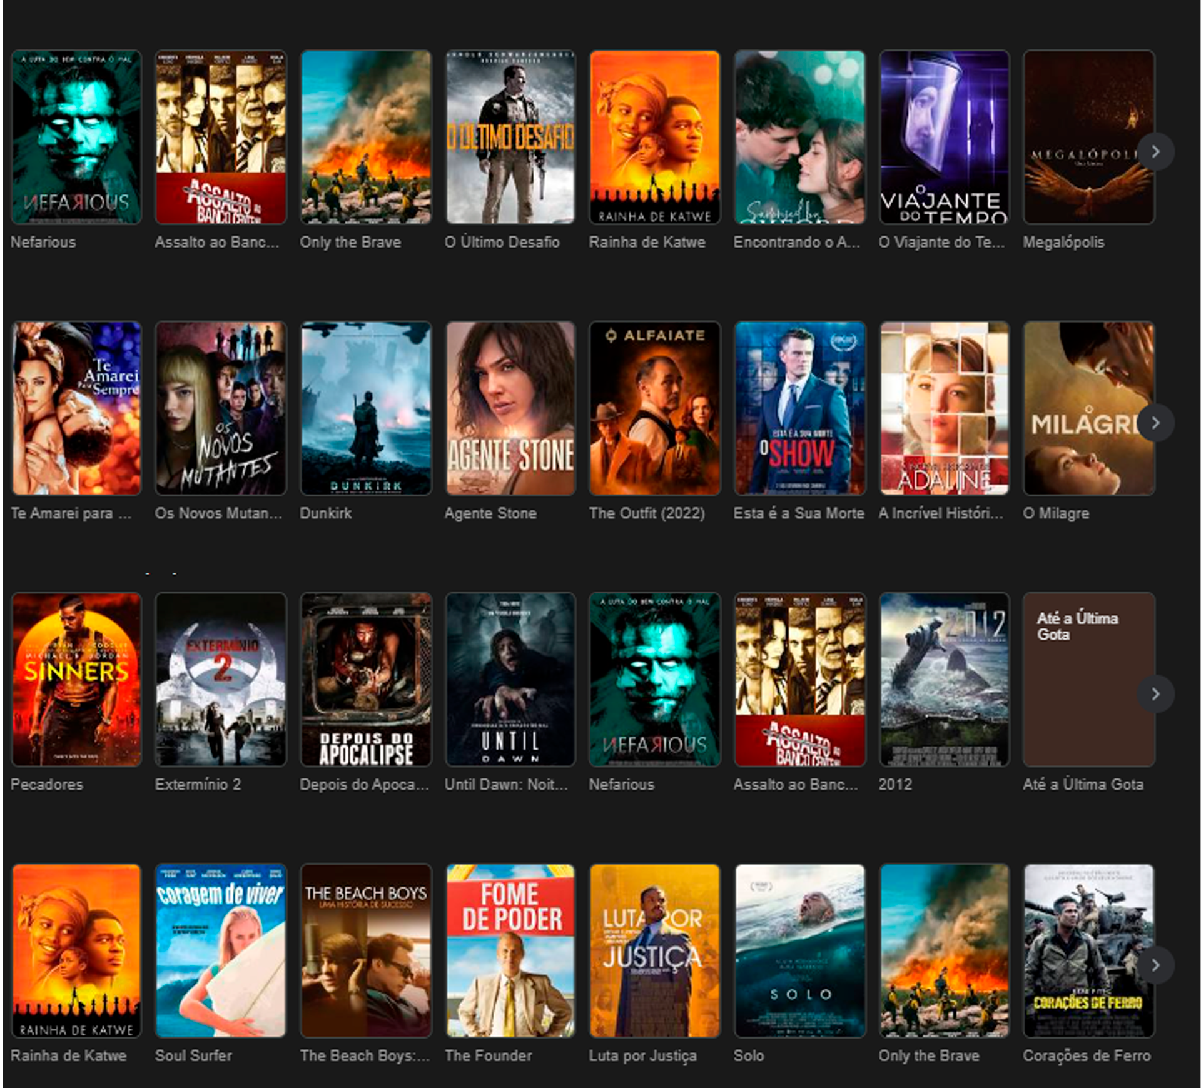
Task: Open the O Show poster
Action: tap(800, 408)
